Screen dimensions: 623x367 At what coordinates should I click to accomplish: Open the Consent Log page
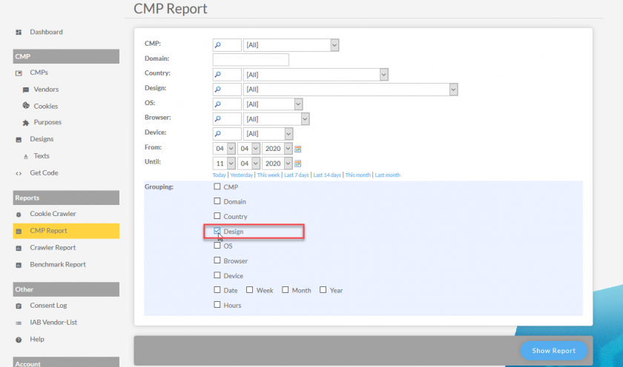(x=48, y=306)
